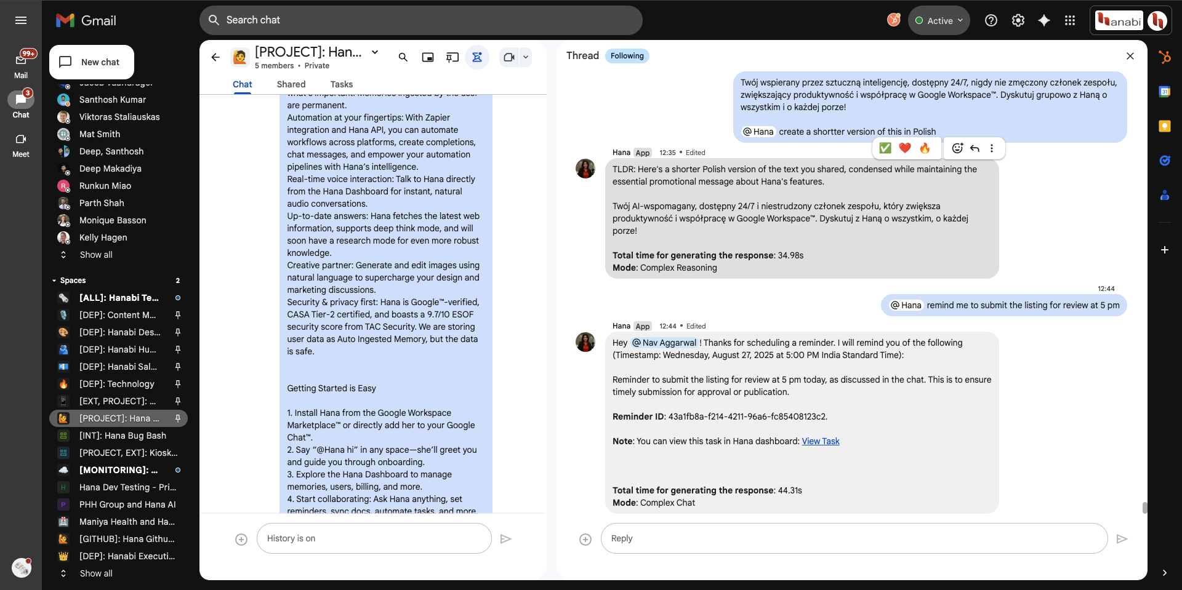
Task: Open HubSpot add-on in side panel
Action: tap(1165, 57)
